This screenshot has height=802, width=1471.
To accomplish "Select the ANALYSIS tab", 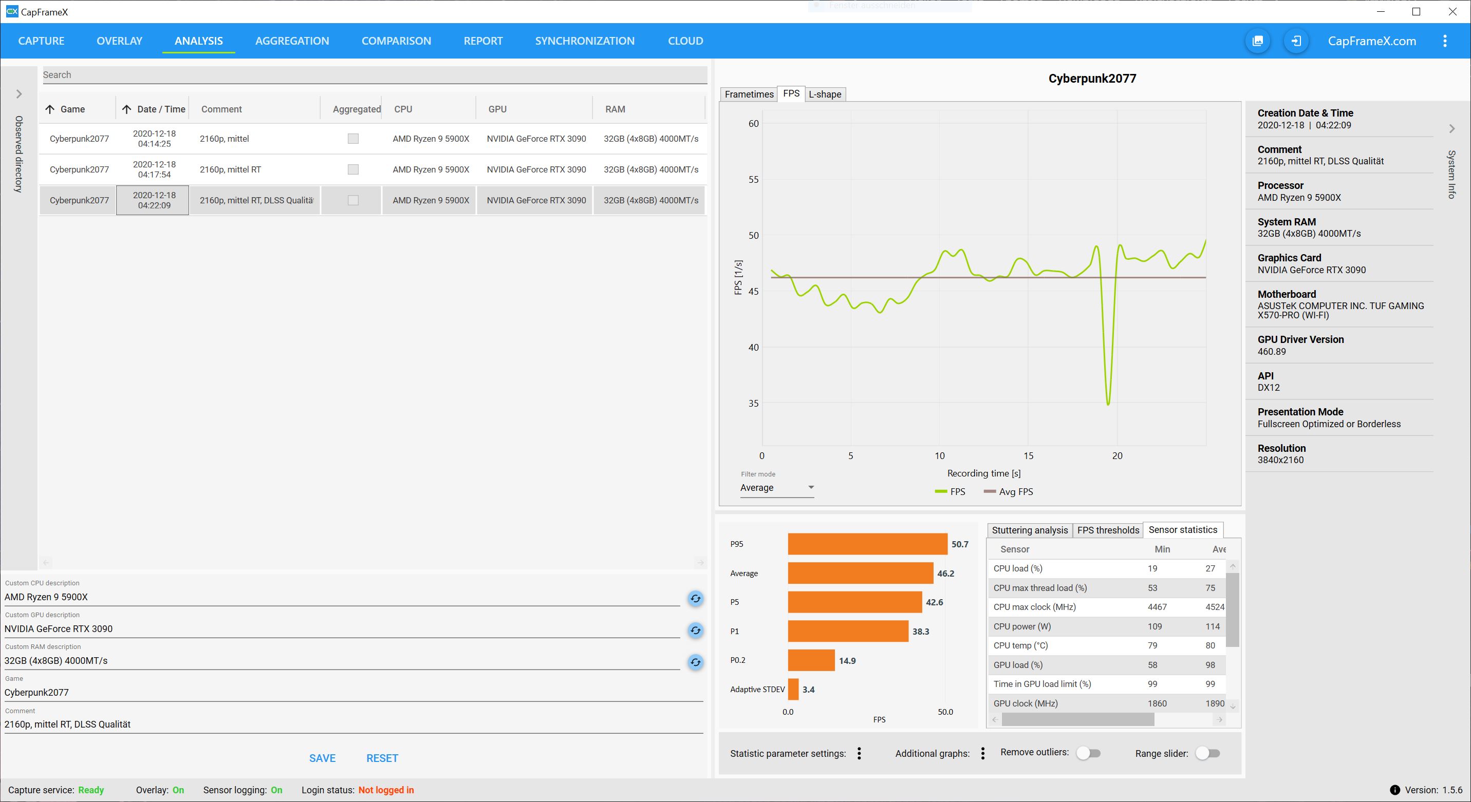I will pos(199,41).
